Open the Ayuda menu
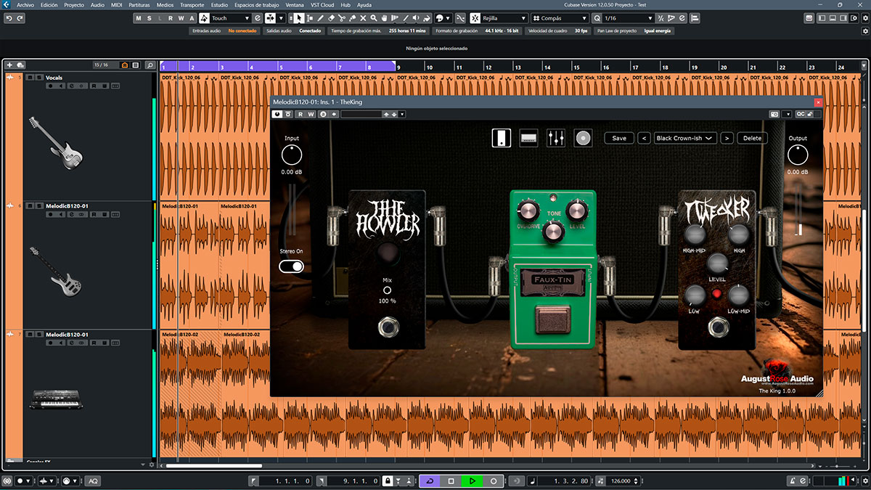The height and width of the screenshot is (490, 871). (x=364, y=4)
